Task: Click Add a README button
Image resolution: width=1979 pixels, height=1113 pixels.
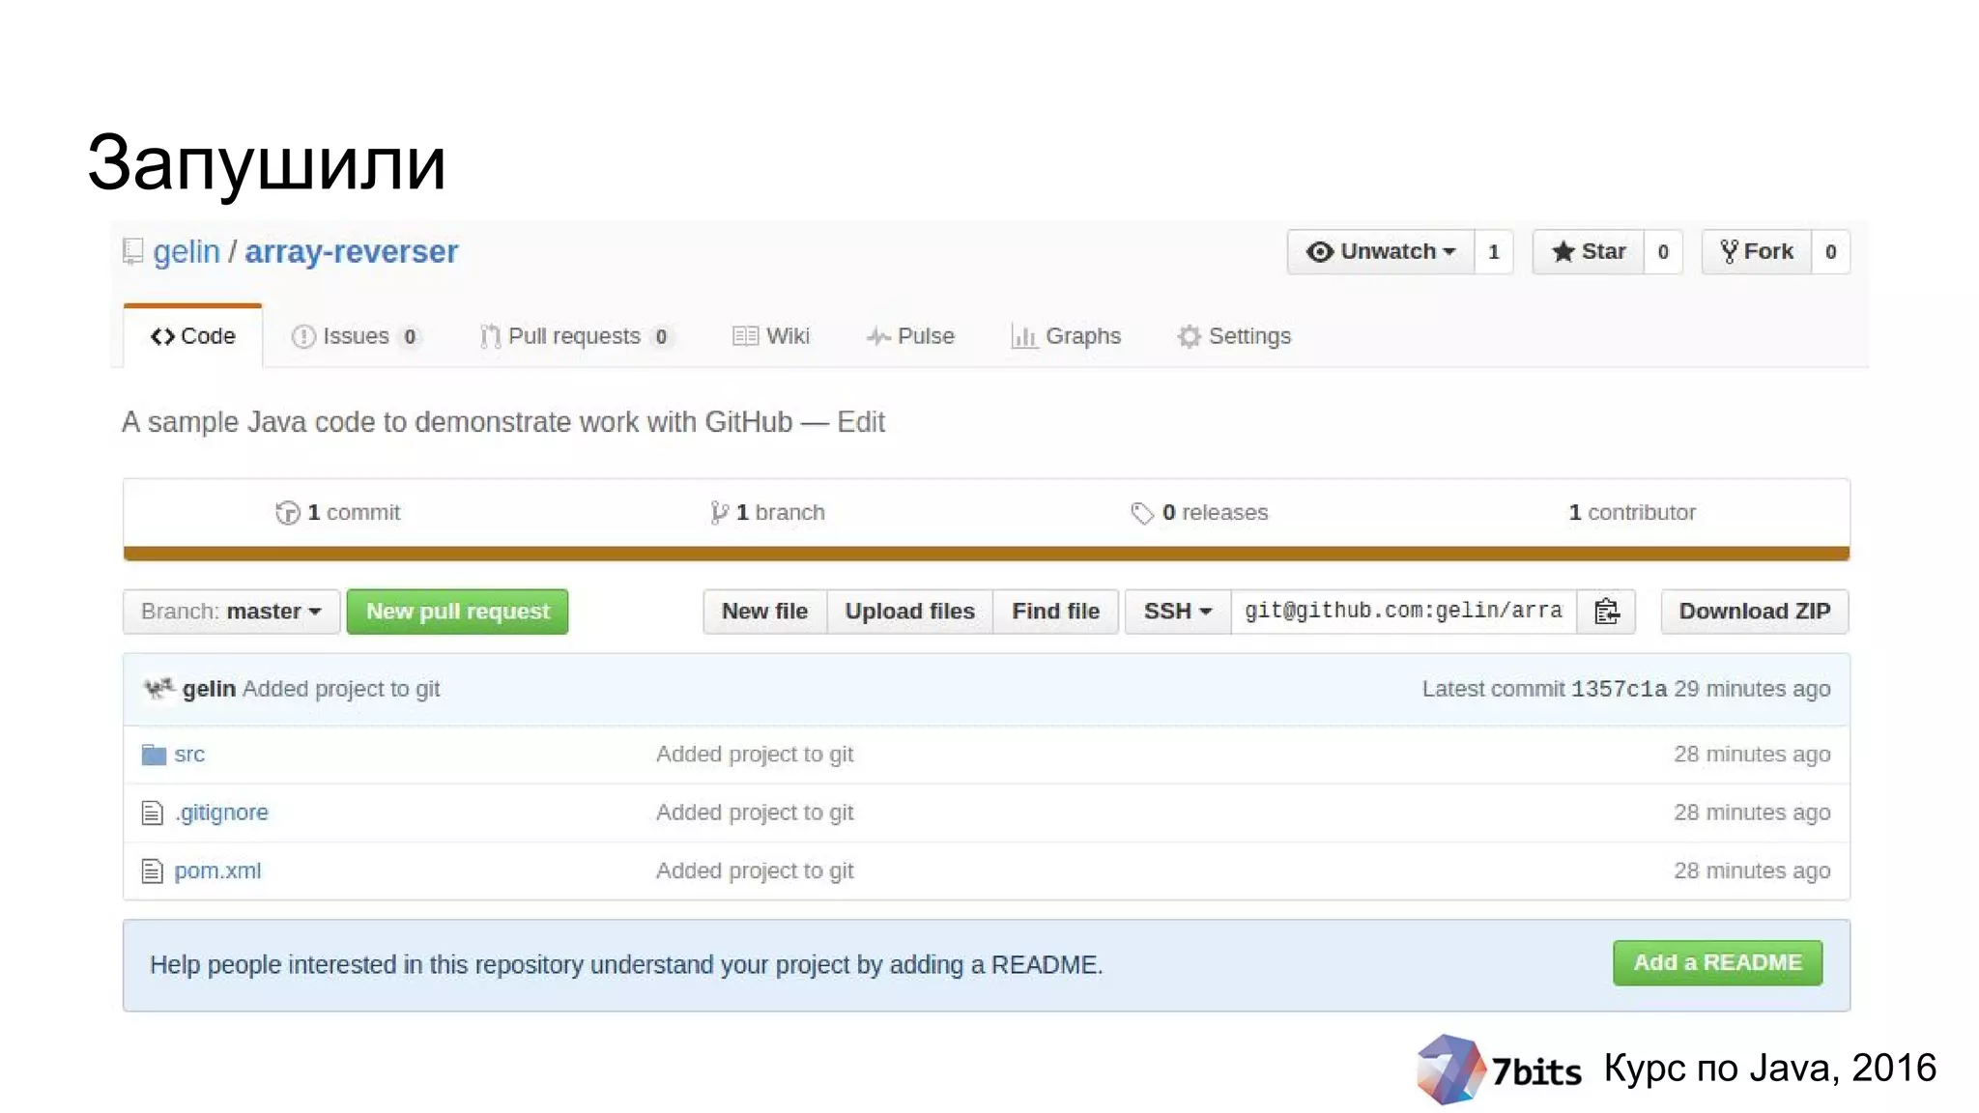Action: click(x=1717, y=963)
